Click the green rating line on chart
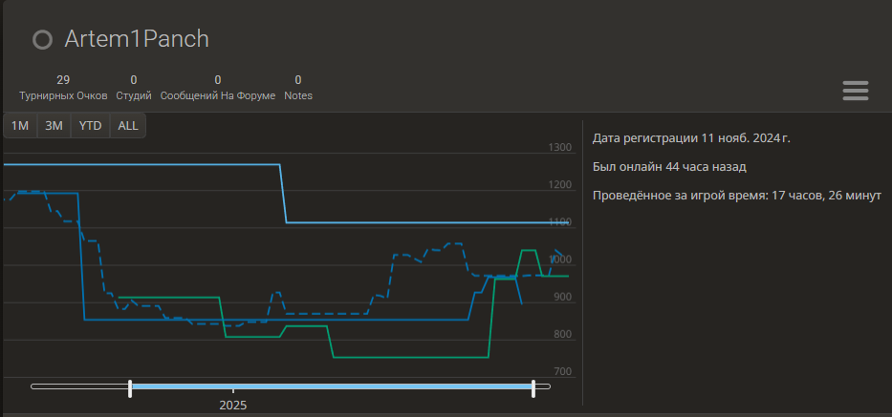 click(x=409, y=357)
